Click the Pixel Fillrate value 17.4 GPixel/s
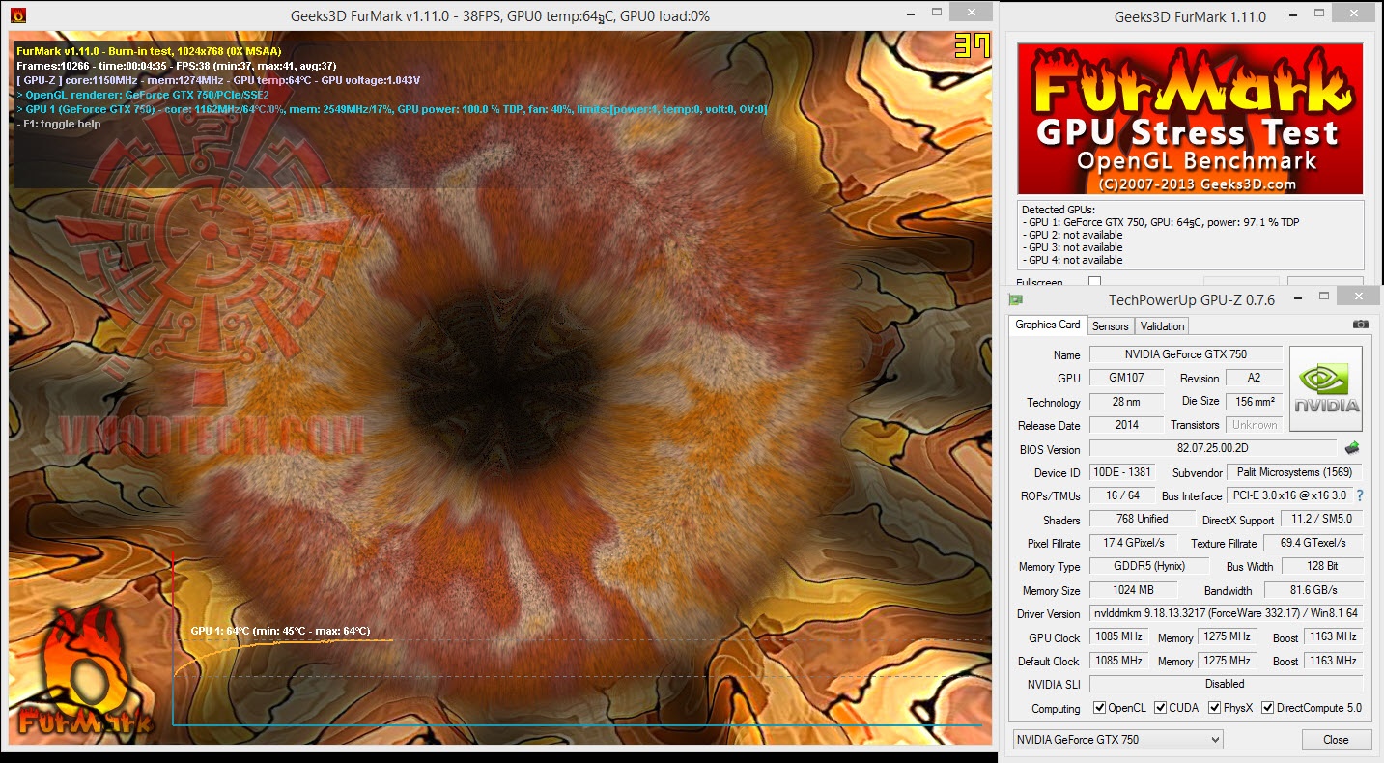 (x=1134, y=543)
